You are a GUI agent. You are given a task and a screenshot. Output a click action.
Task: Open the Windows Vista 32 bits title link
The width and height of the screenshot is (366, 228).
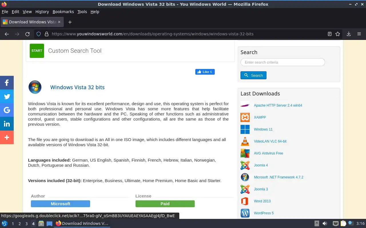77,87
